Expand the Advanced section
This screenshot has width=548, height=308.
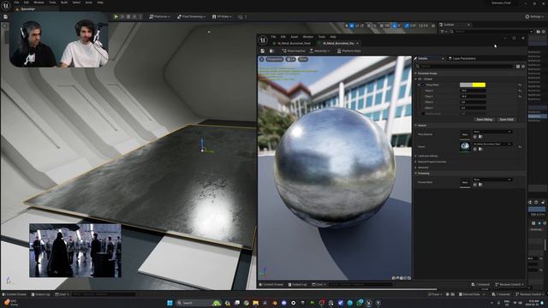click(x=415, y=168)
